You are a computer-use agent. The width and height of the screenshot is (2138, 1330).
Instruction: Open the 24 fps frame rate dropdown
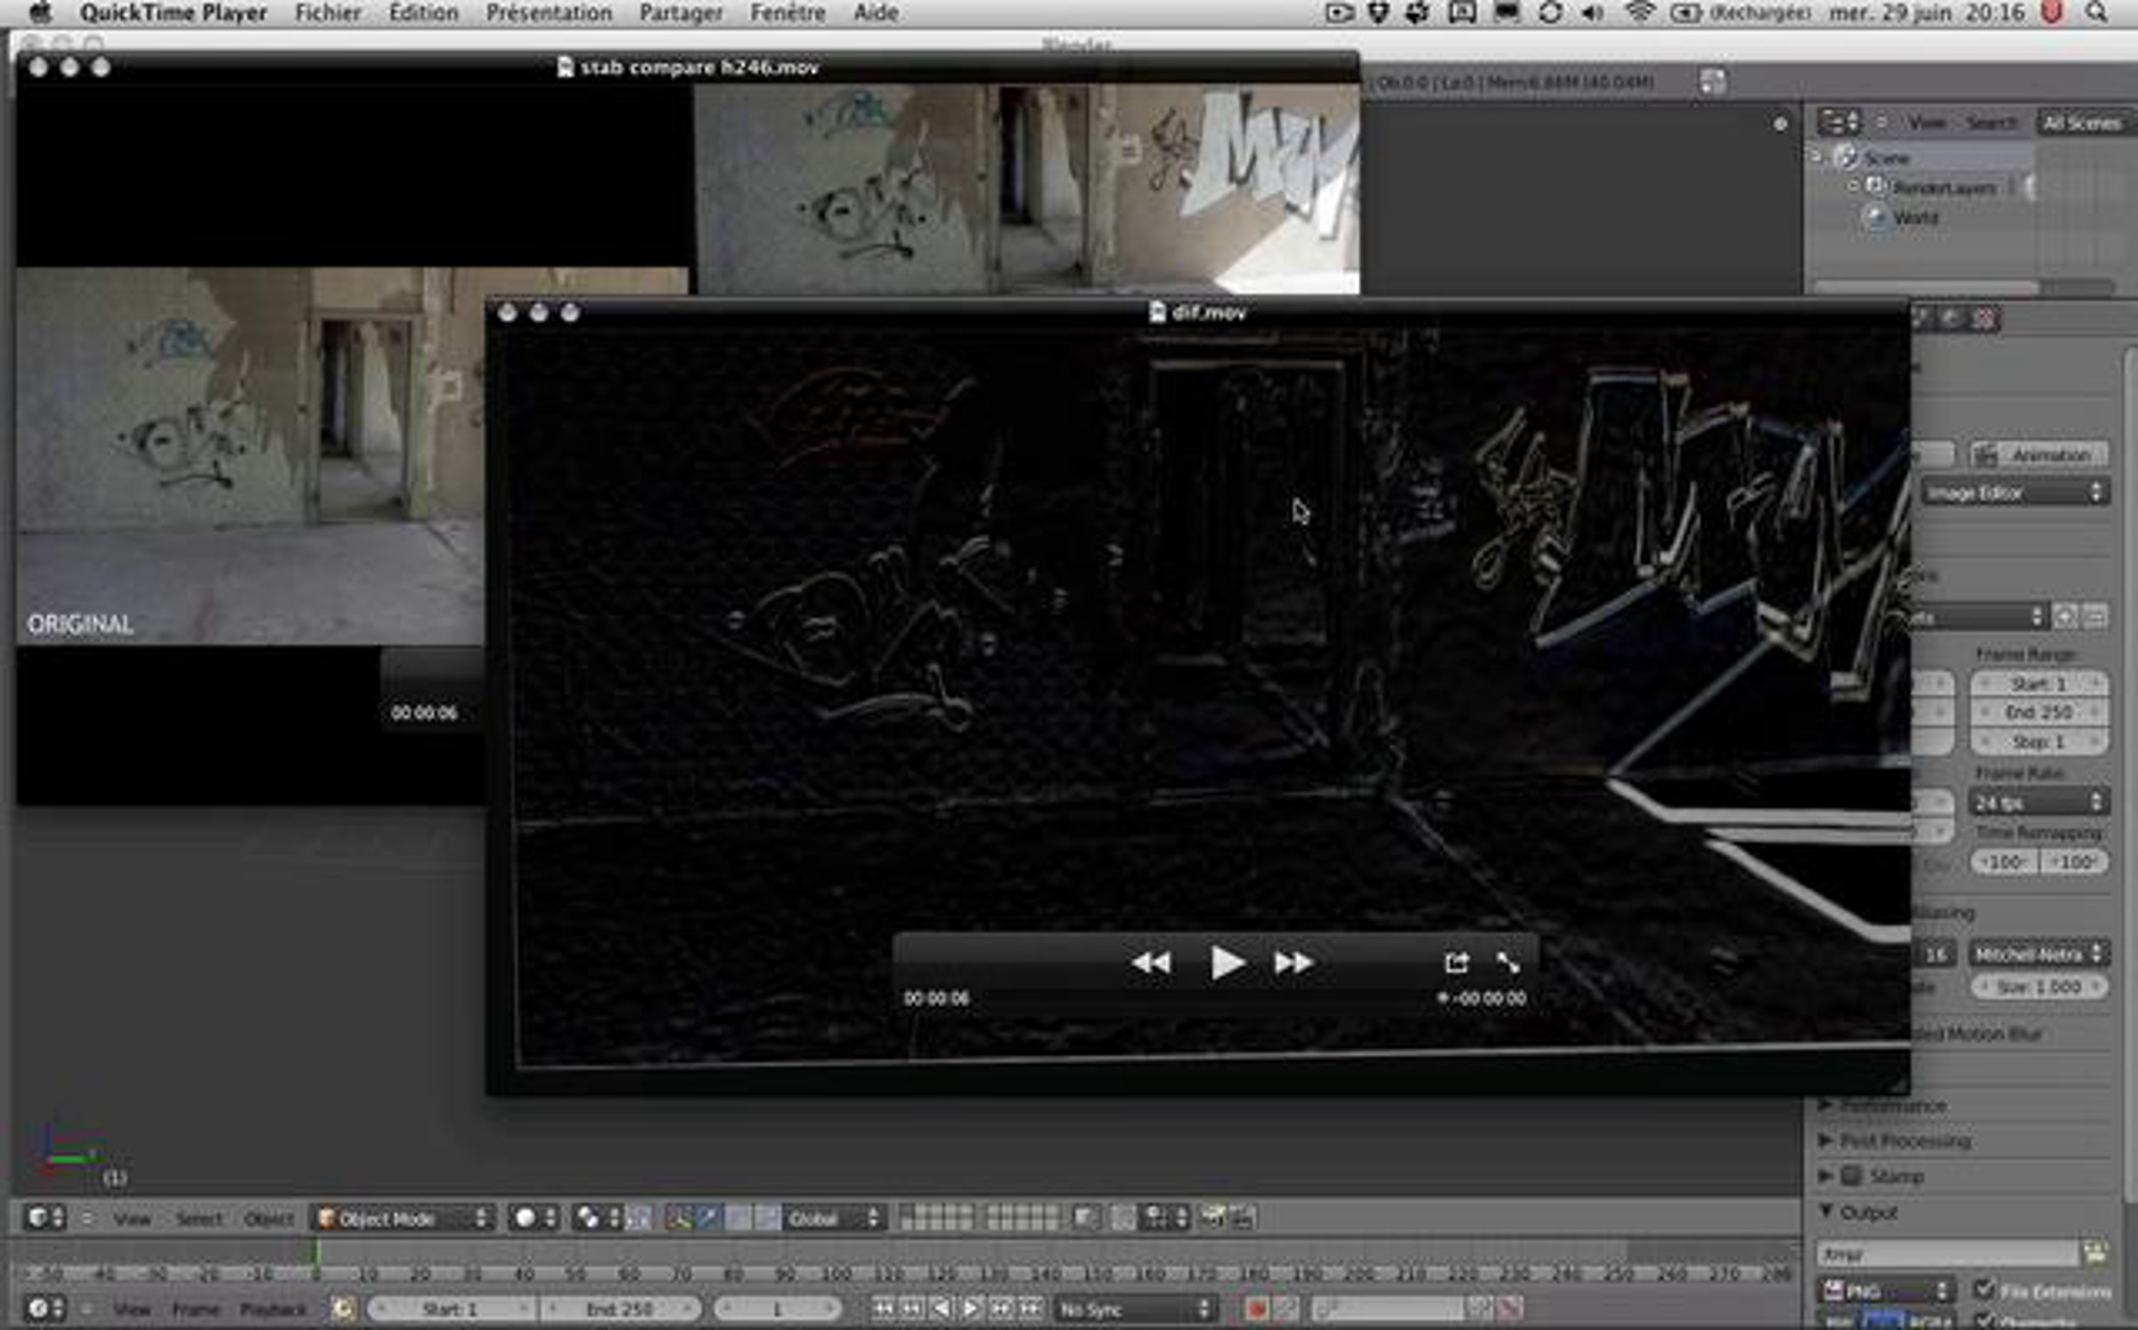tap(2038, 803)
